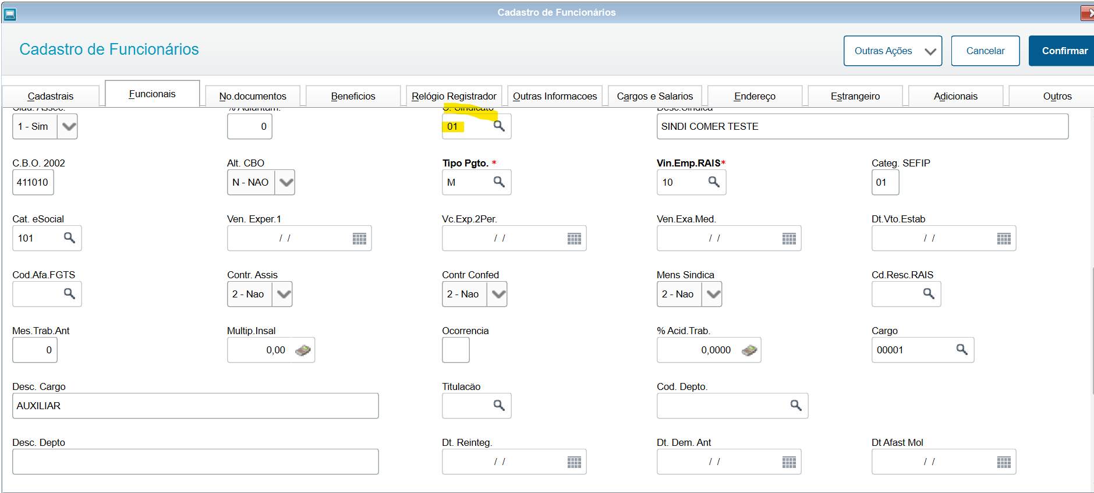Click the Cat. eSocial search icon
Viewport: 1094px width, 493px height.
[x=69, y=237]
